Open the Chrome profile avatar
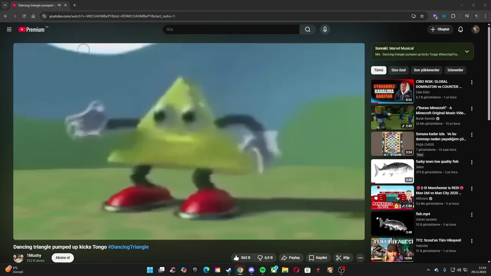The height and width of the screenshot is (276, 491). pyautogui.click(x=476, y=16)
